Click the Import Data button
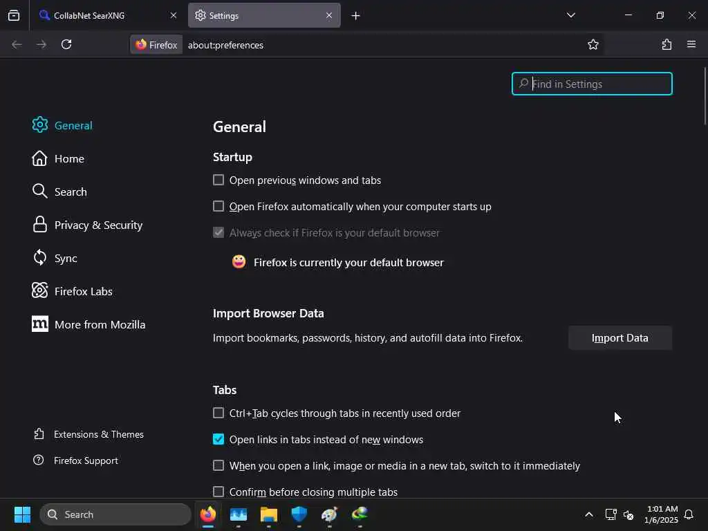 (x=620, y=338)
